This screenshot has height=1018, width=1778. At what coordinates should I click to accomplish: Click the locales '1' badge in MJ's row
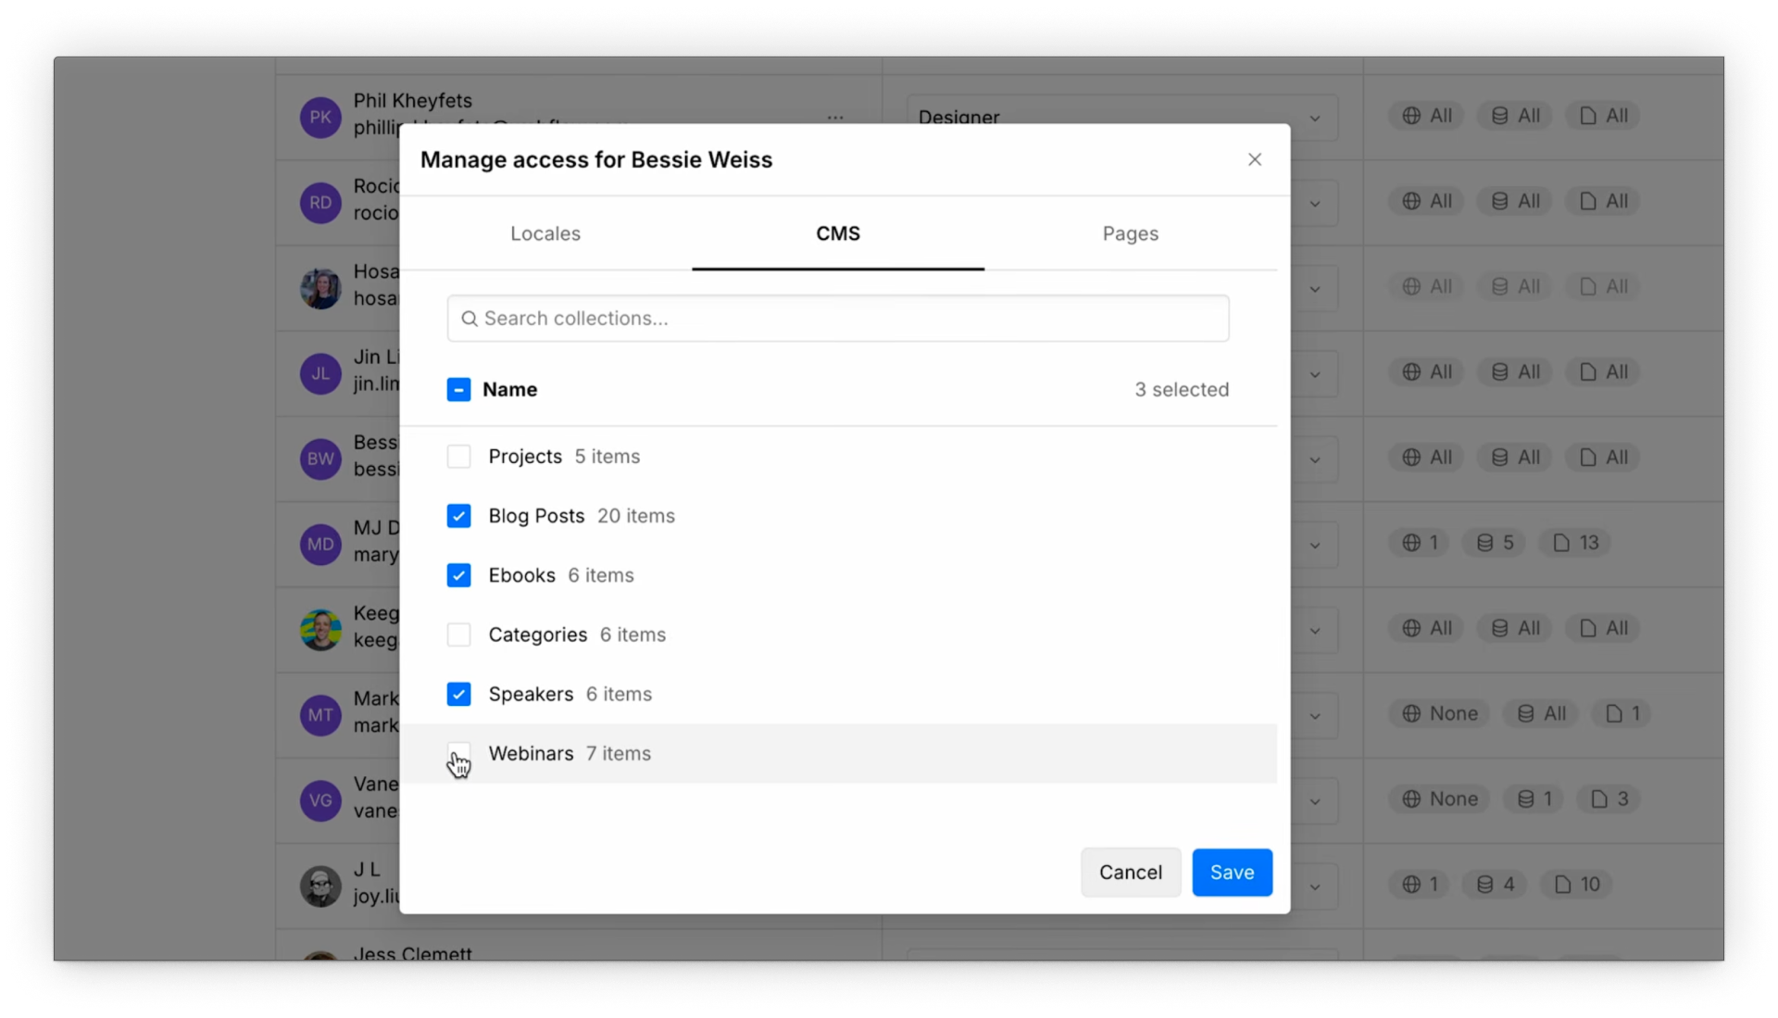tap(1419, 543)
